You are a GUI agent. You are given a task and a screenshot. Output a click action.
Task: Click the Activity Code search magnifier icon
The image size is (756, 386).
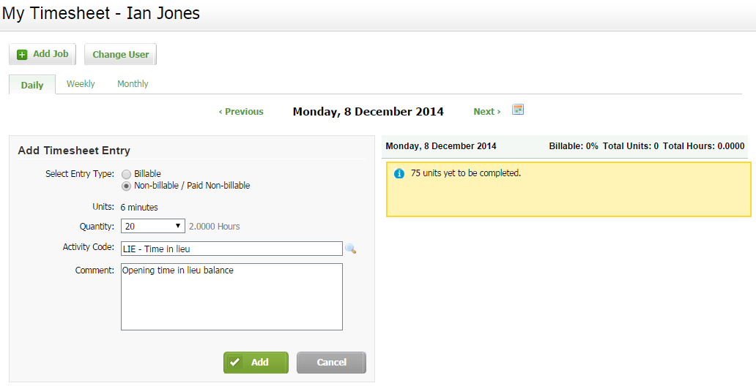351,249
